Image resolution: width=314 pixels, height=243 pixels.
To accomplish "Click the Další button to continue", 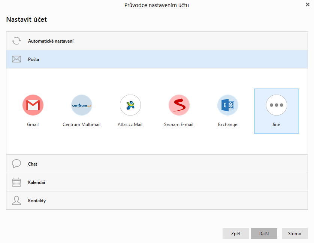I will pyautogui.click(x=264, y=233).
